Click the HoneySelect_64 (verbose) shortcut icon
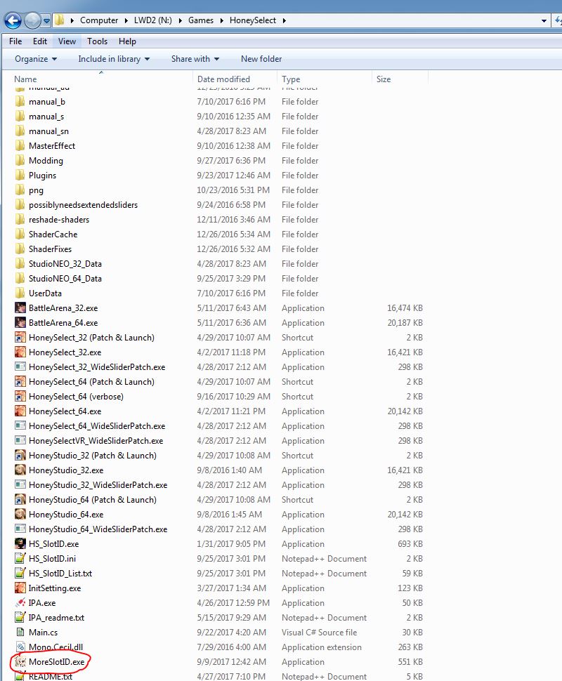 20,397
